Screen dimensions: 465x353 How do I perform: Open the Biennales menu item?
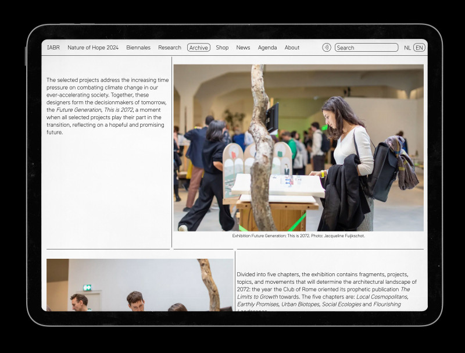(138, 48)
